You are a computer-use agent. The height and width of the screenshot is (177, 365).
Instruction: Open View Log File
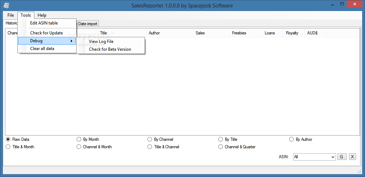tap(111, 42)
